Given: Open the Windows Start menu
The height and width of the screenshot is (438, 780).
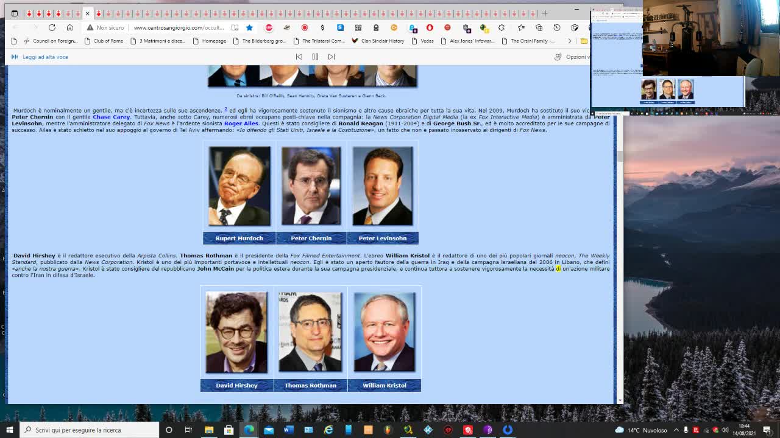Looking at the screenshot, I should (x=9, y=429).
